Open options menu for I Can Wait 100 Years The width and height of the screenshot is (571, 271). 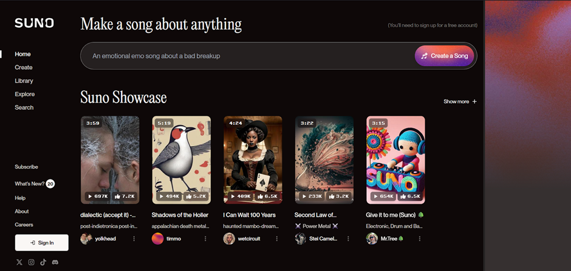click(x=277, y=239)
